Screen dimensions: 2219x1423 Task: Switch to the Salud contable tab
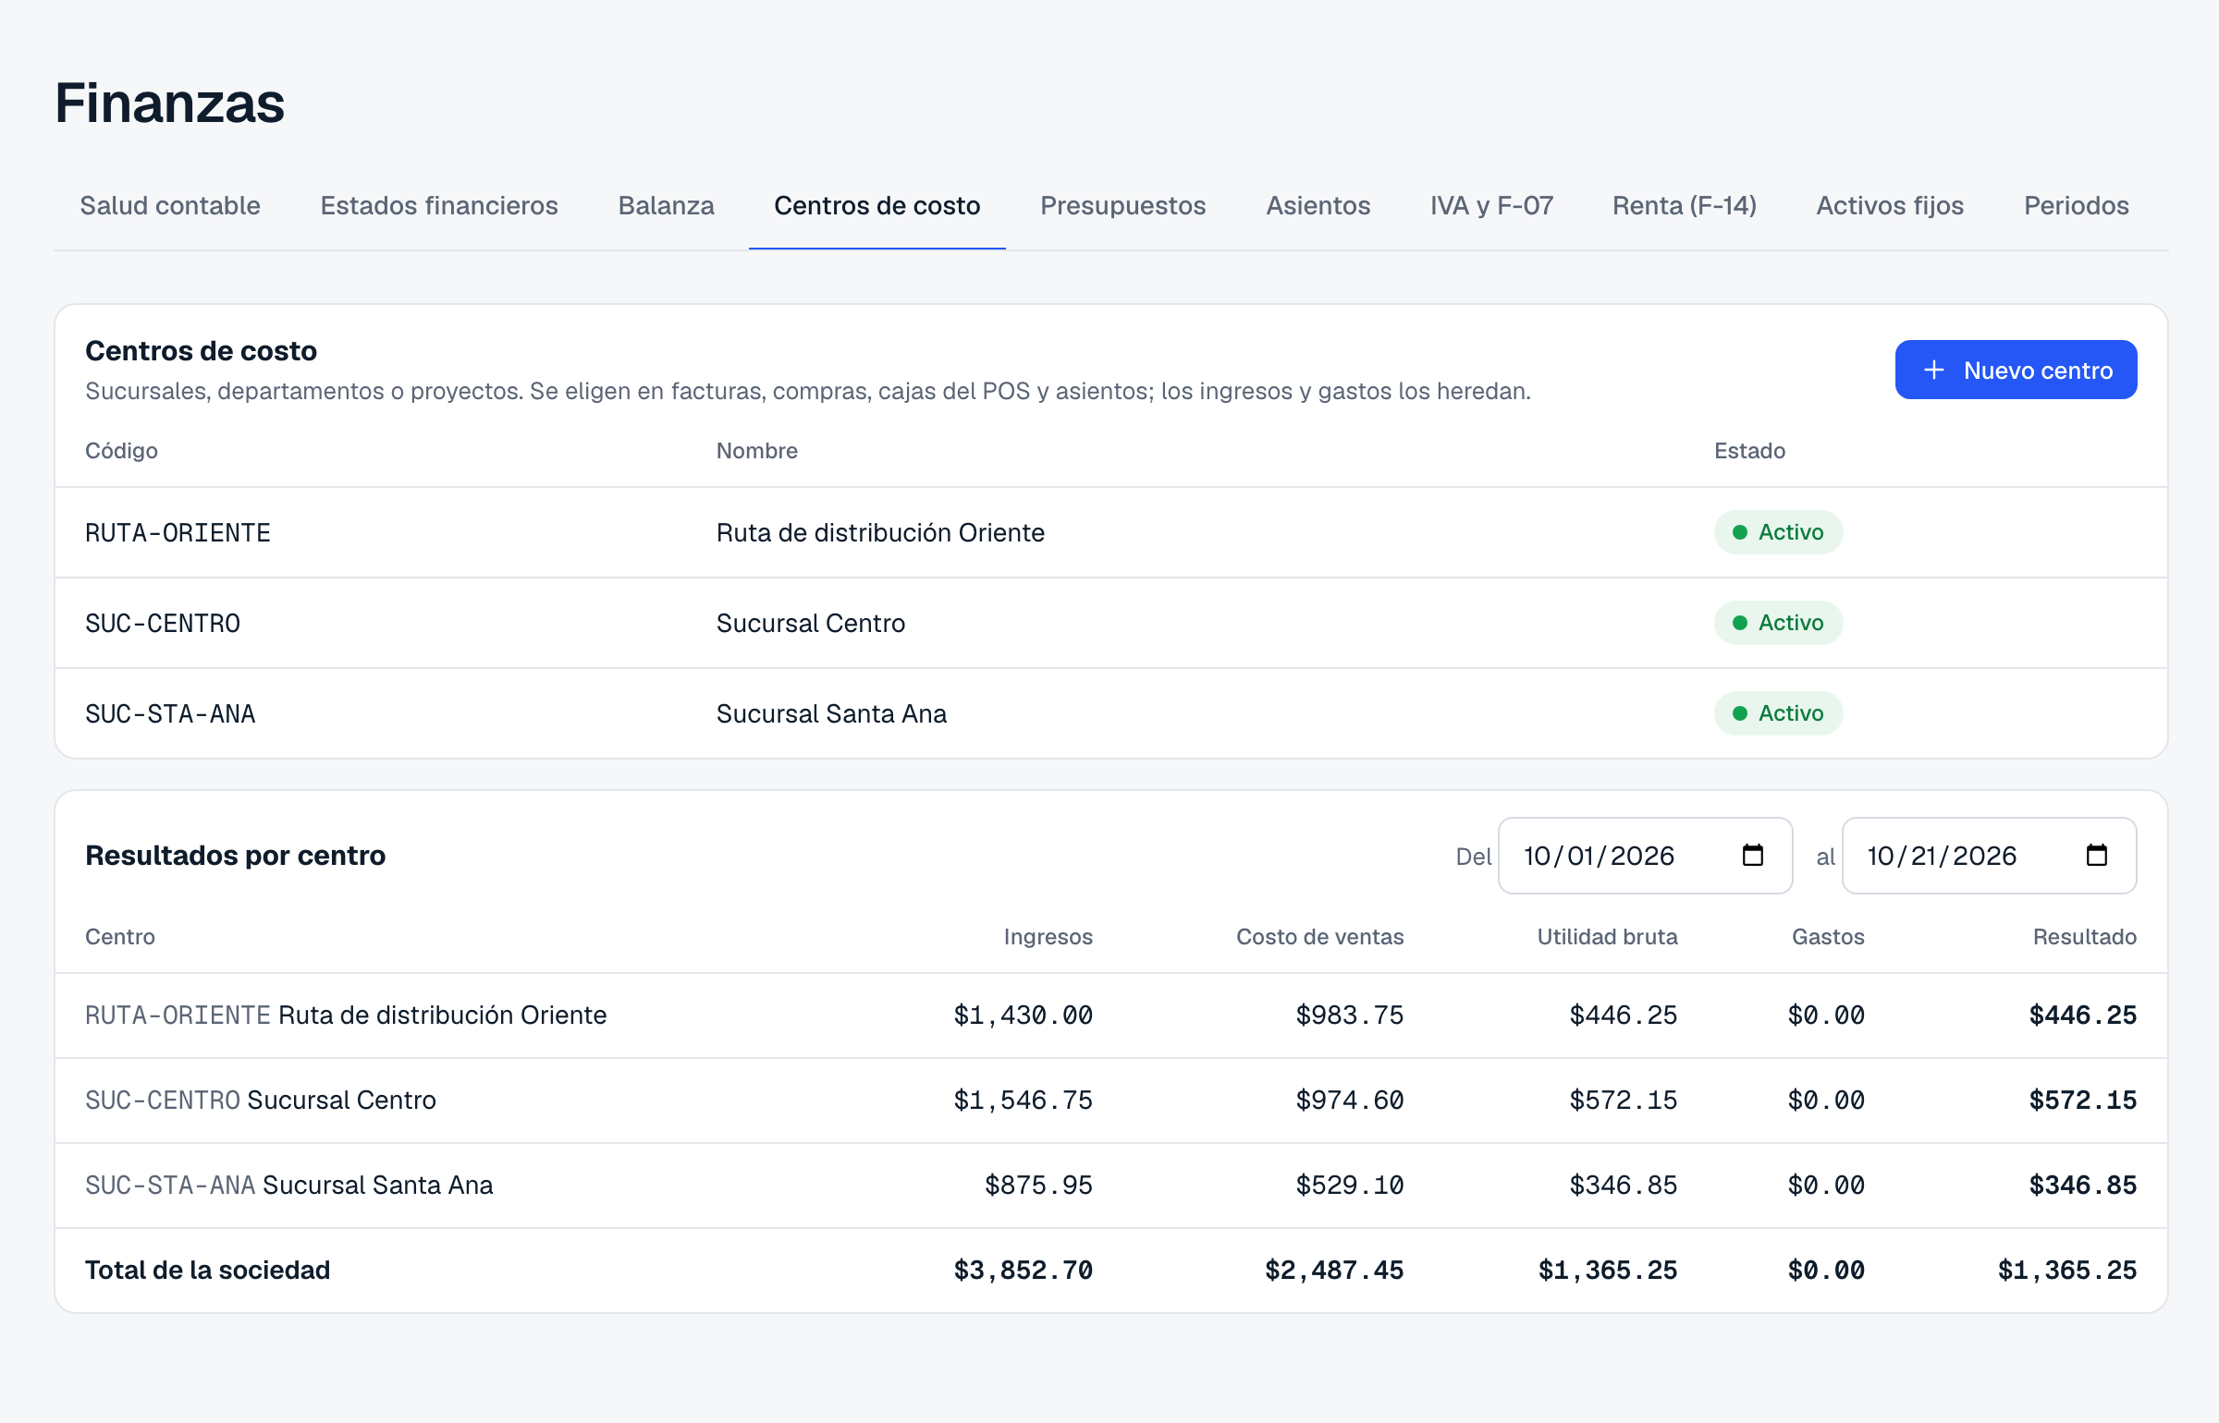coord(170,205)
